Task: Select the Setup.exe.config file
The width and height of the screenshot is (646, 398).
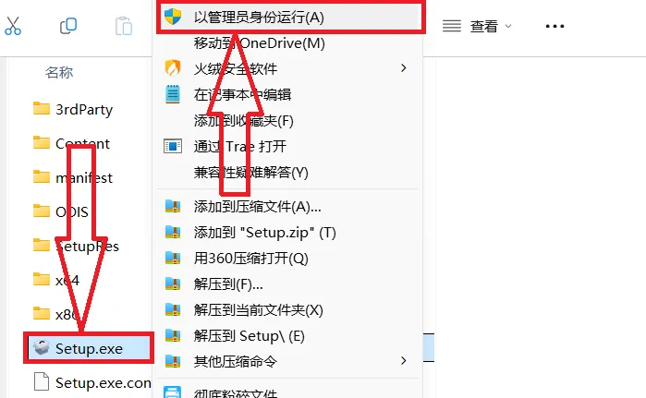Action: pyautogui.click(x=92, y=382)
